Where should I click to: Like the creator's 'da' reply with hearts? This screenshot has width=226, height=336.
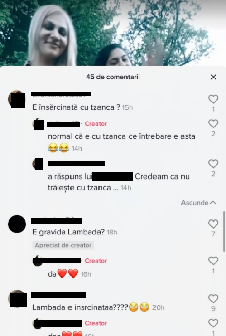[x=213, y=261]
